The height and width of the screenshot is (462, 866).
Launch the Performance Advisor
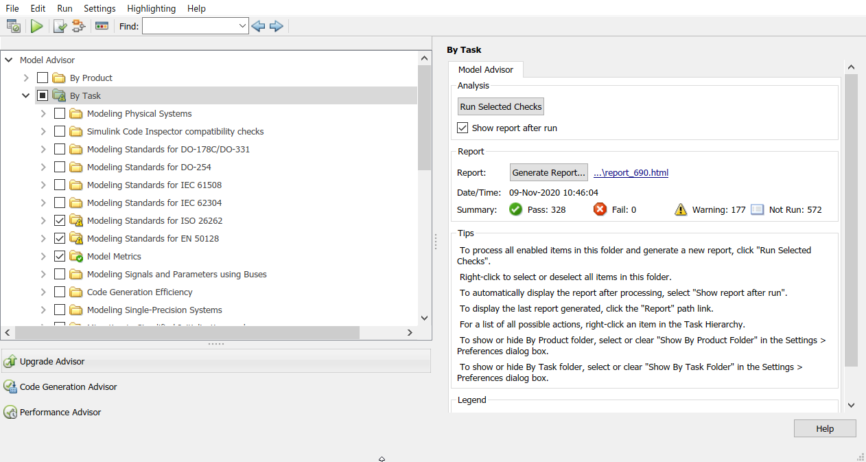point(60,412)
